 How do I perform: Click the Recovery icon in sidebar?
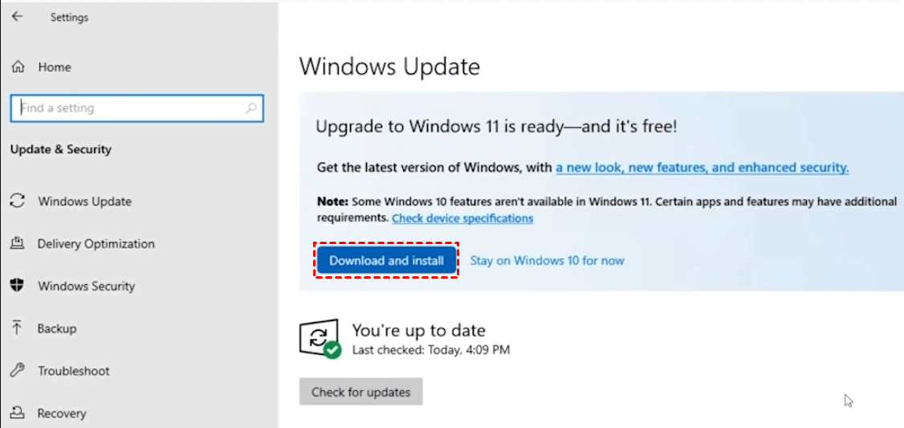click(18, 413)
